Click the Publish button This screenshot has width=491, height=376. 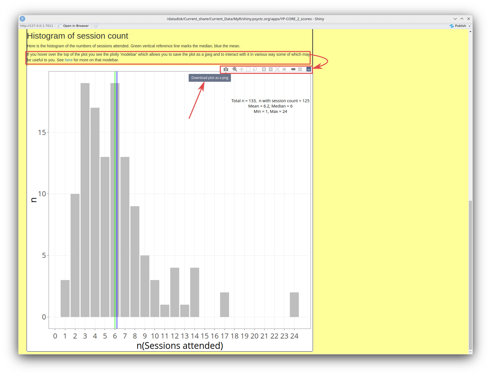tap(458, 26)
